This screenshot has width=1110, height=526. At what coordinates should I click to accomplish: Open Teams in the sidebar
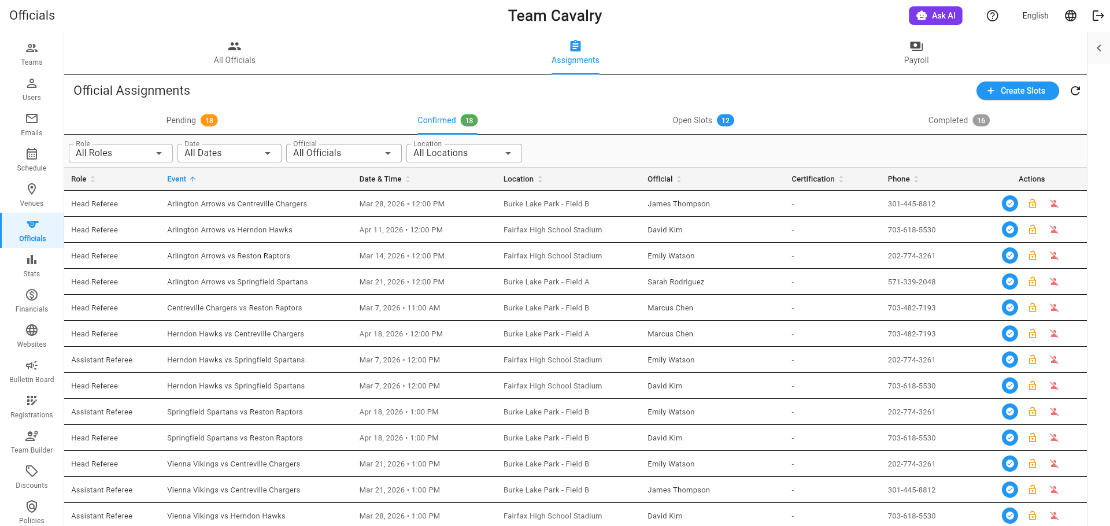coord(32,54)
